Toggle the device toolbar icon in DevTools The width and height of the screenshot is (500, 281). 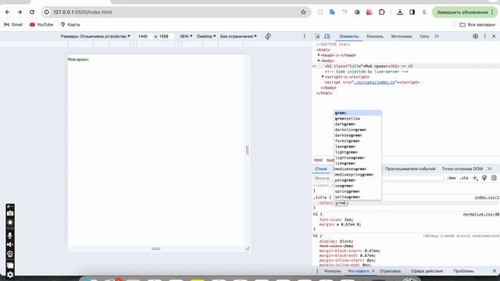(x=327, y=37)
